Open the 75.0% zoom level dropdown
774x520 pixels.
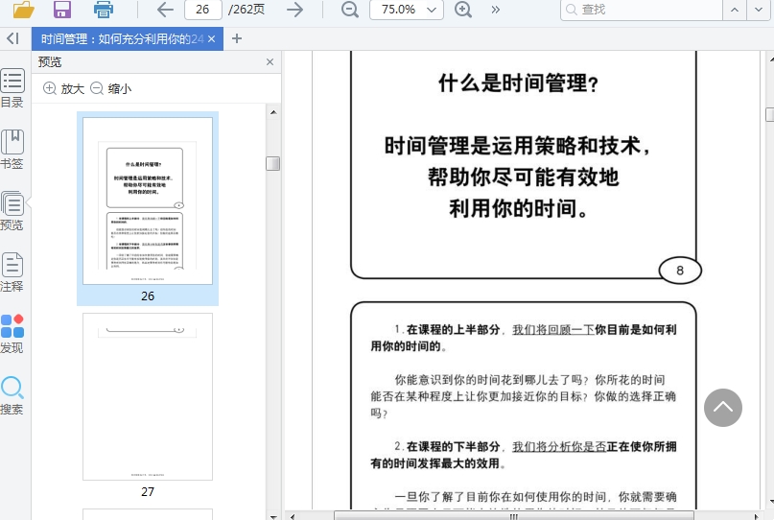406,10
